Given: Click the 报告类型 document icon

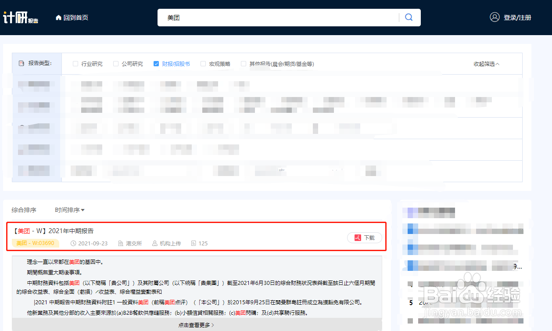Looking at the screenshot, I should (x=22, y=64).
